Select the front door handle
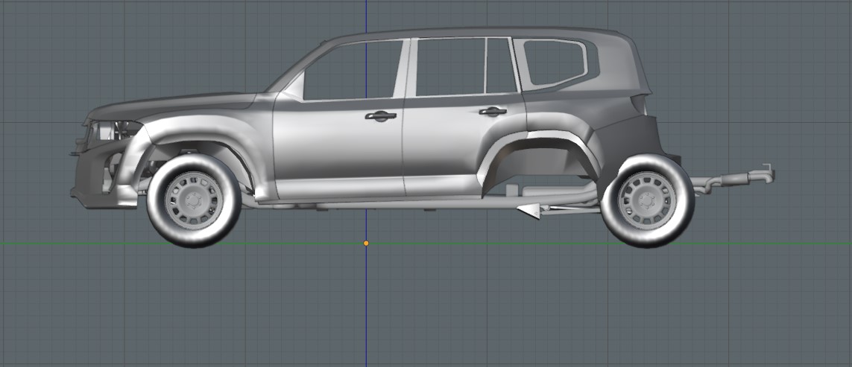Viewport: 852px width, 367px height. pyautogui.click(x=380, y=115)
